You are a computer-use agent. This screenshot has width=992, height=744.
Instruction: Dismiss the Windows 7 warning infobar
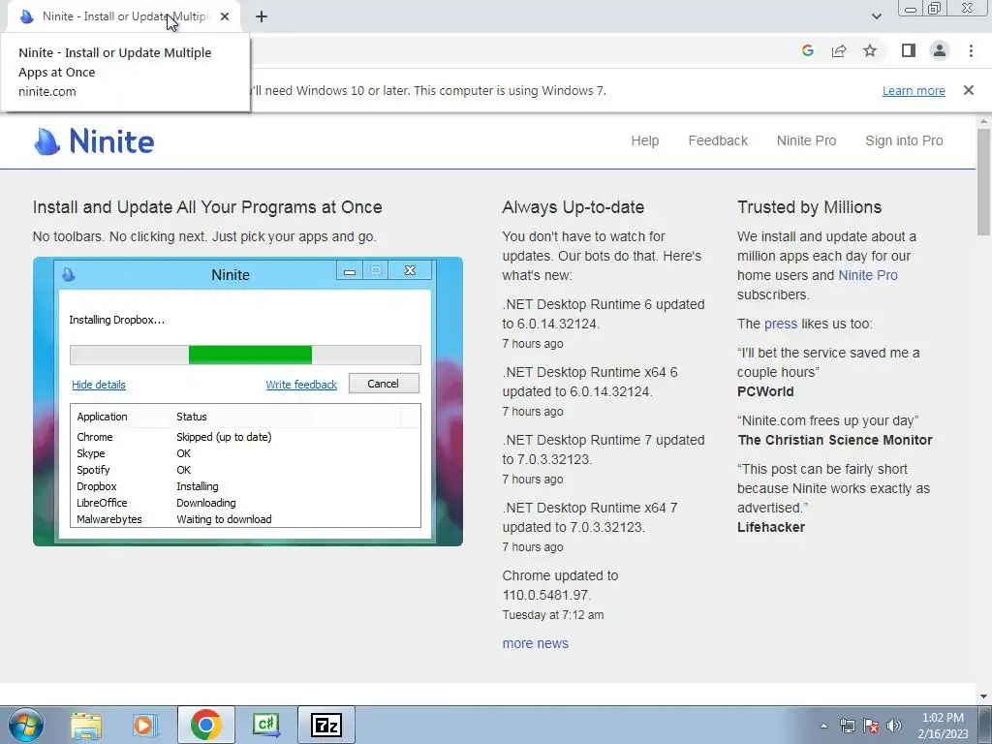point(969,90)
